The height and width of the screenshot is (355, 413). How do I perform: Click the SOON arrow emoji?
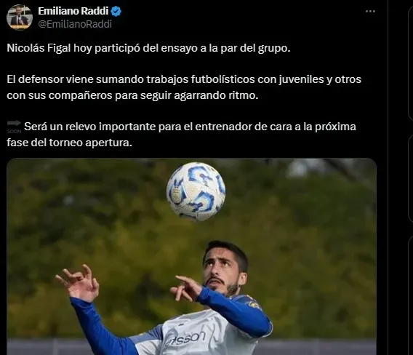click(x=14, y=127)
